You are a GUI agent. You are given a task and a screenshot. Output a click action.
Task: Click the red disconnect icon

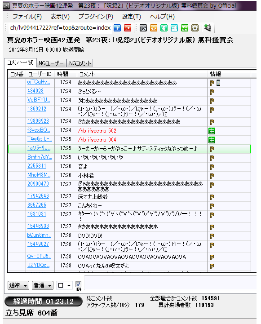click(128, 28)
